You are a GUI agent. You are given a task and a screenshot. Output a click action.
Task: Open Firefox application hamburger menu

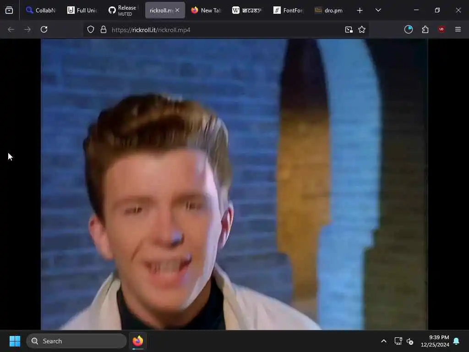(x=458, y=29)
